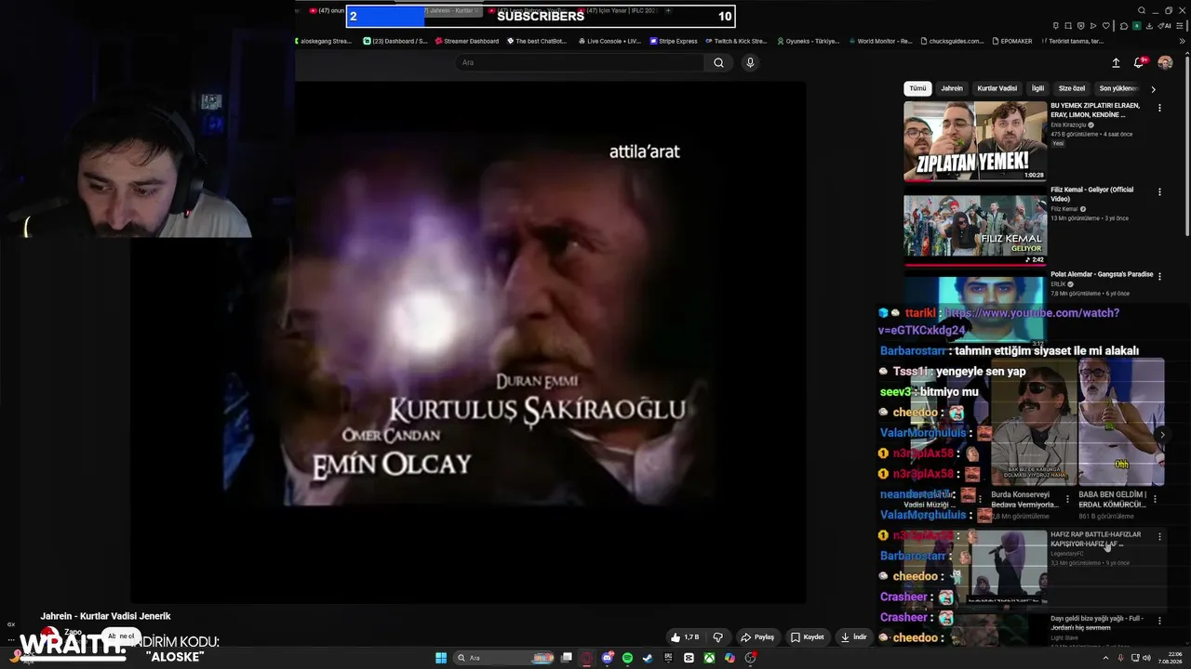1191x669 pixels.
Task: Open 'Dayı geldi bize yağlı yağlı' video title
Action: click(x=1097, y=623)
